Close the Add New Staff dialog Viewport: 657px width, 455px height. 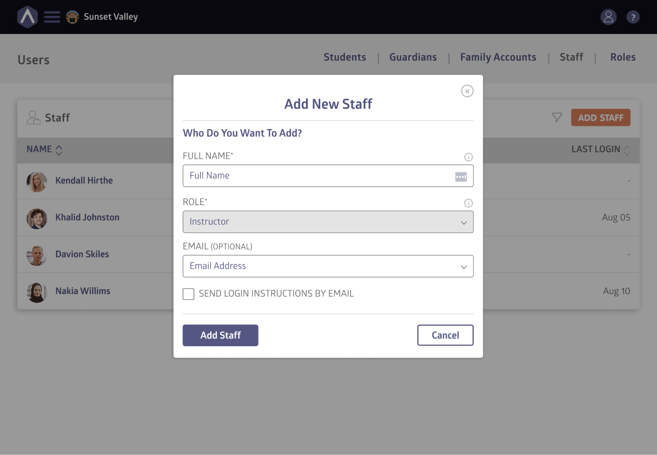(x=467, y=91)
